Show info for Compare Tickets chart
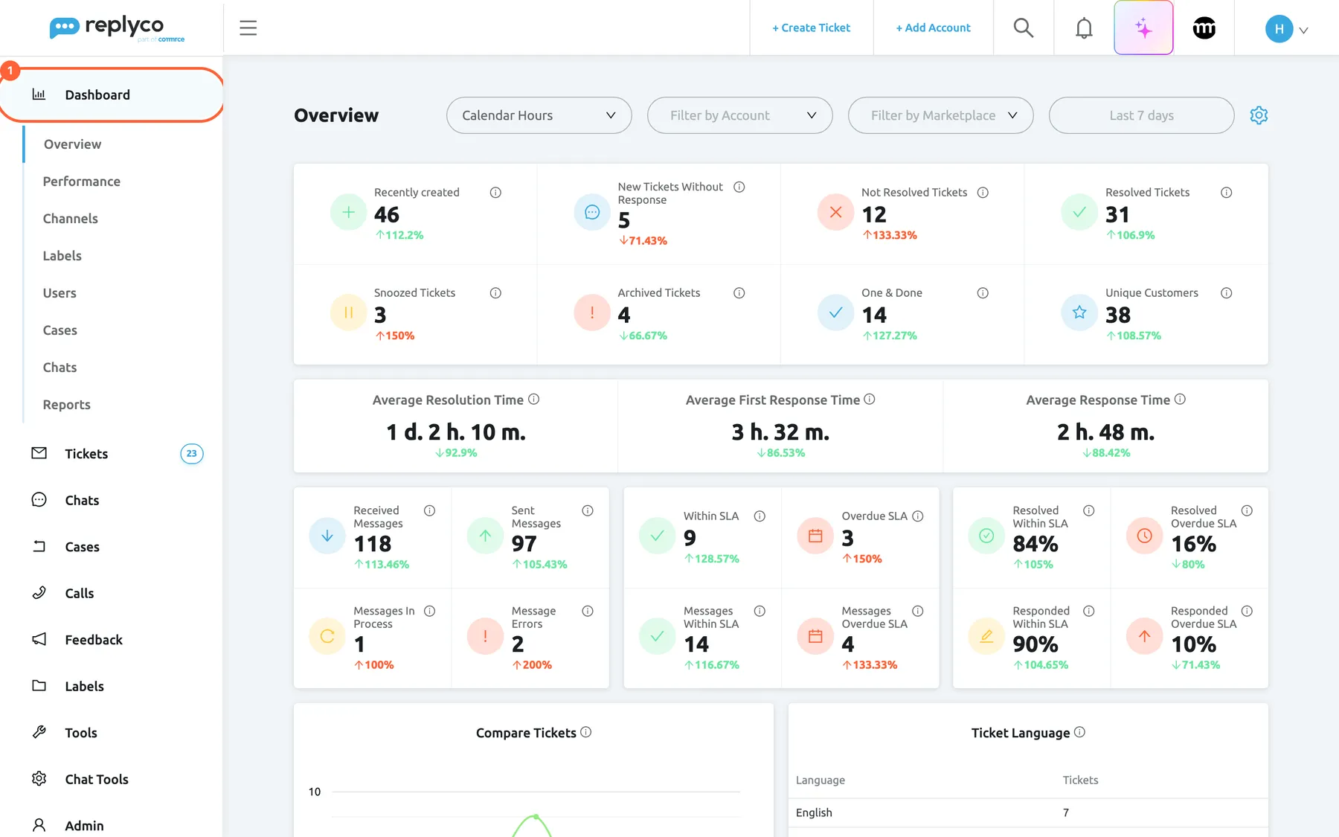 [x=585, y=732]
